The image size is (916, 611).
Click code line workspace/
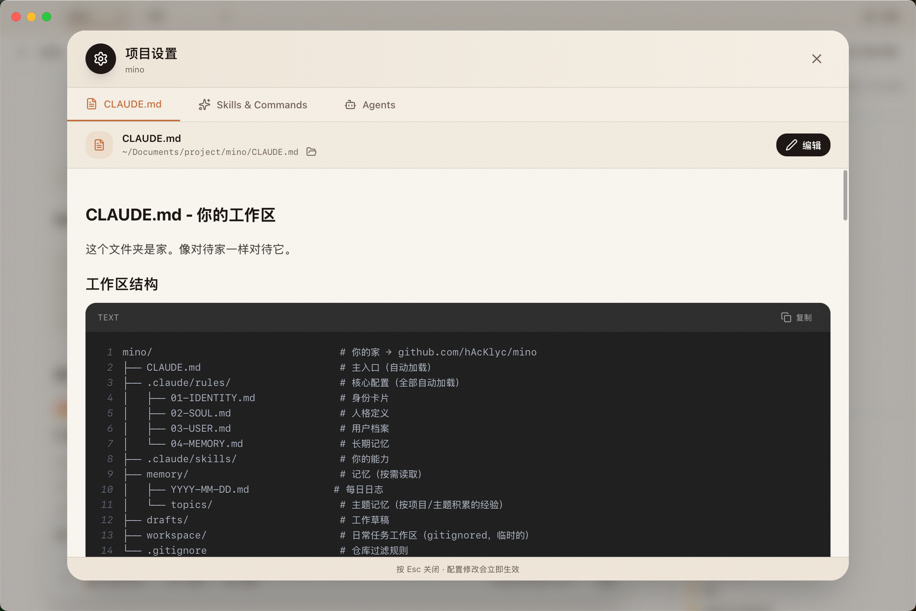point(176,535)
